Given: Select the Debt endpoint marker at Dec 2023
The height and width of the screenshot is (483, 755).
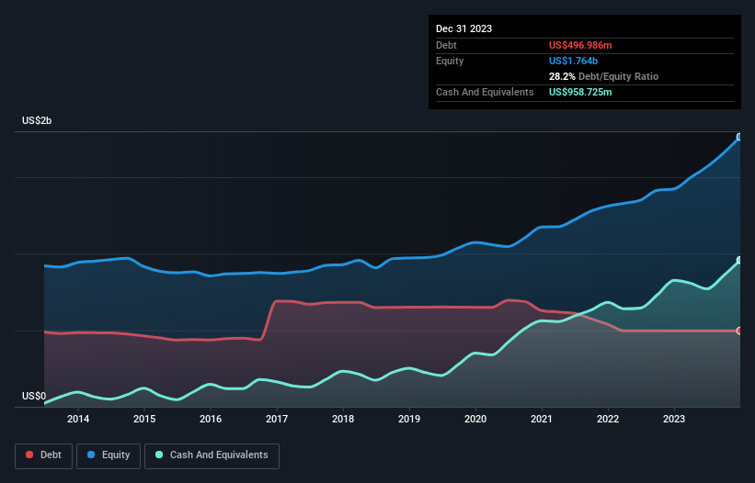Looking at the screenshot, I should [x=739, y=331].
